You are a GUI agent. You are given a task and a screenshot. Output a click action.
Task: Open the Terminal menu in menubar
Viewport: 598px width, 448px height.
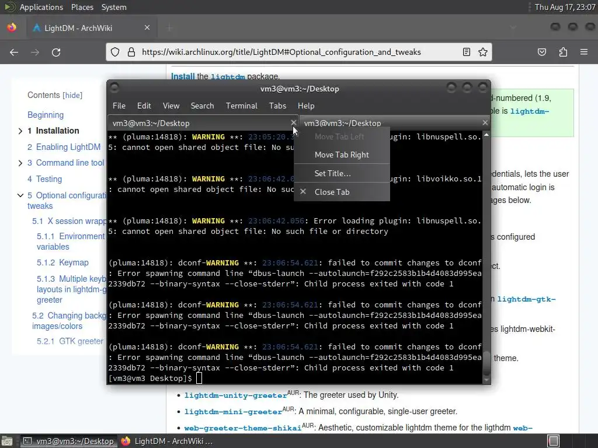[x=241, y=106]
